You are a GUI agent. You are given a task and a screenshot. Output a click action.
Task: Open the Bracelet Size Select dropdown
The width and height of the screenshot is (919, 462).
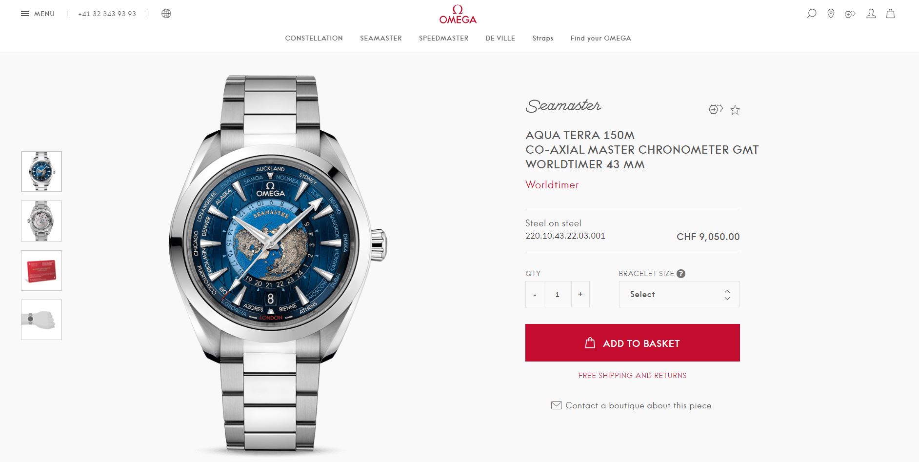tap(679, 294)
